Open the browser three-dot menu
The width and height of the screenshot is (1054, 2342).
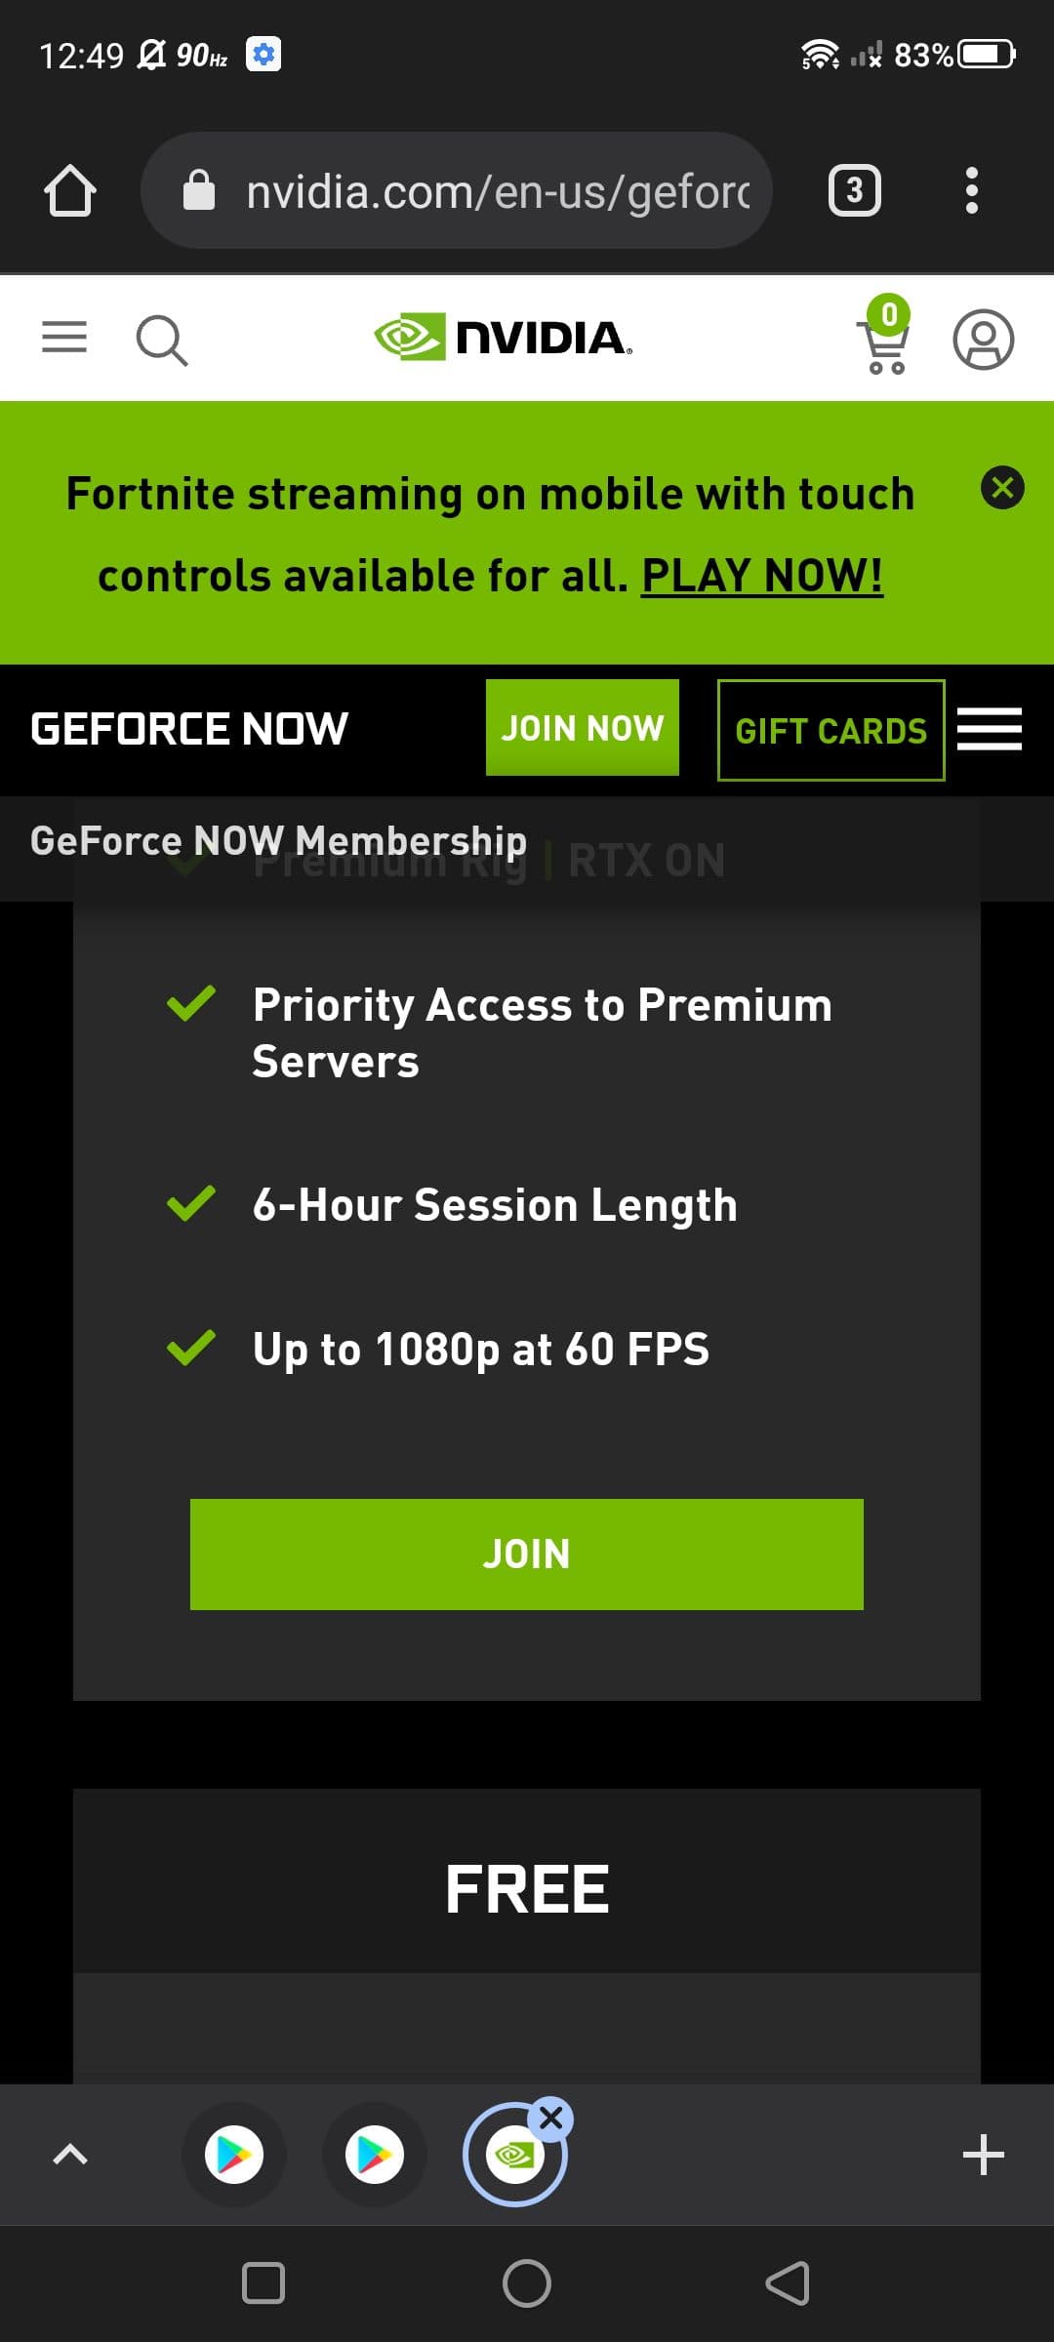pyautogui.click(x=971, y=190)
